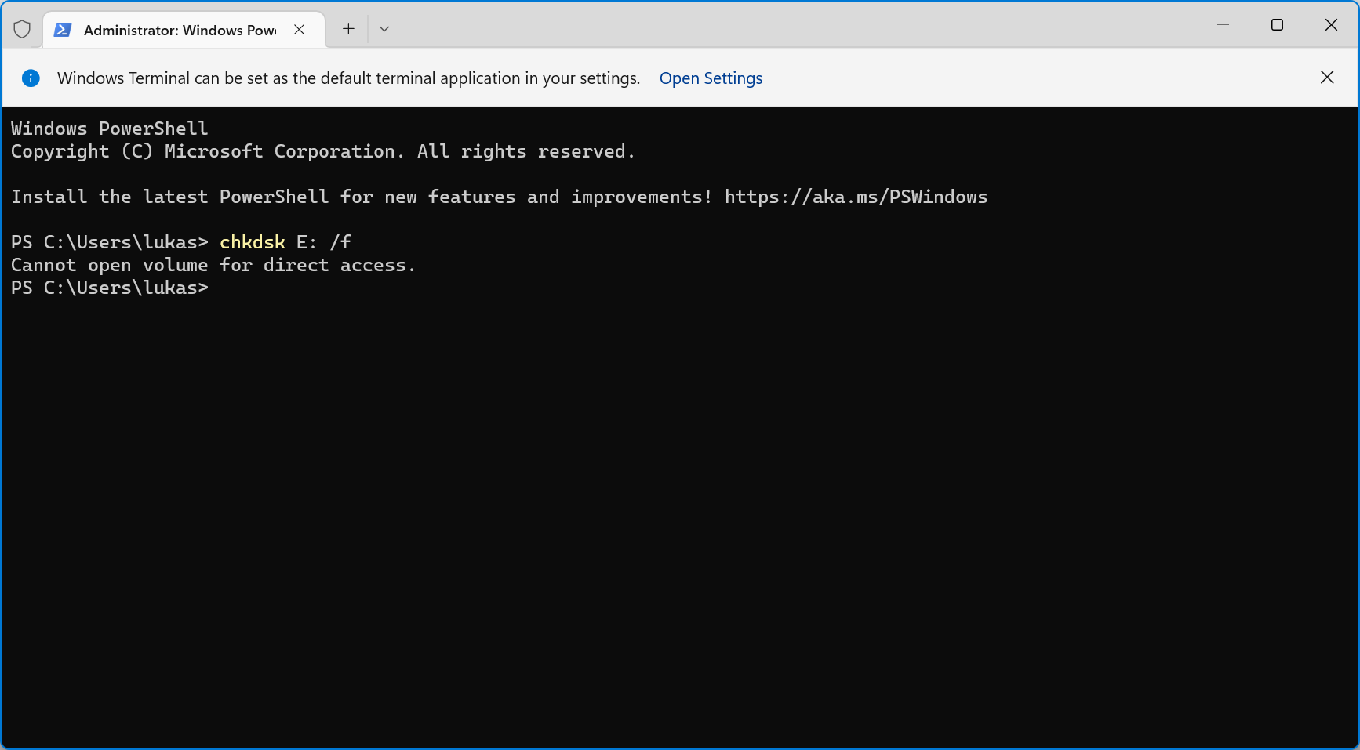Click the https://aka.ms/PSWindows URL
Screen dimensions: 1360x750
pos(856,197)
